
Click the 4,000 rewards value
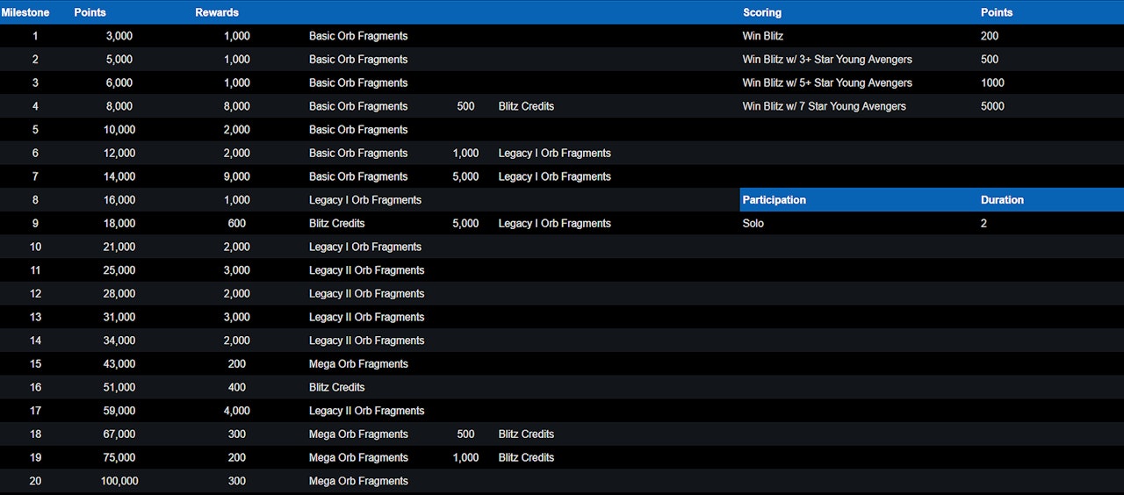[x=237, y=411]
